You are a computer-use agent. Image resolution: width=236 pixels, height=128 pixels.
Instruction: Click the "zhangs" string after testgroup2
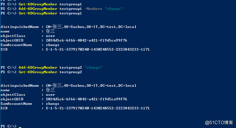(94, 68)
